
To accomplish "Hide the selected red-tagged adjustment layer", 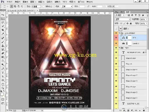I will click(x=116, y=38).
